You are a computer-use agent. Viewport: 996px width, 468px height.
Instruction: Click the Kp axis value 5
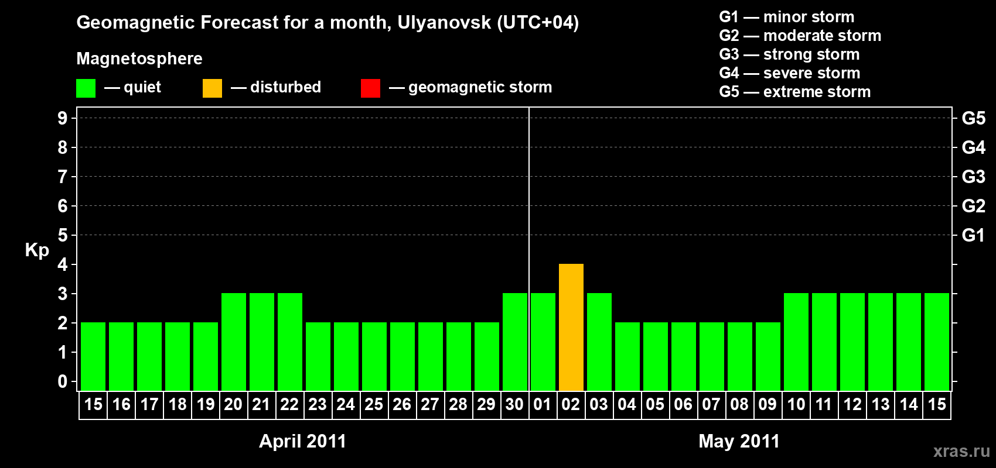pyautogui.click(x=63, y=235)
